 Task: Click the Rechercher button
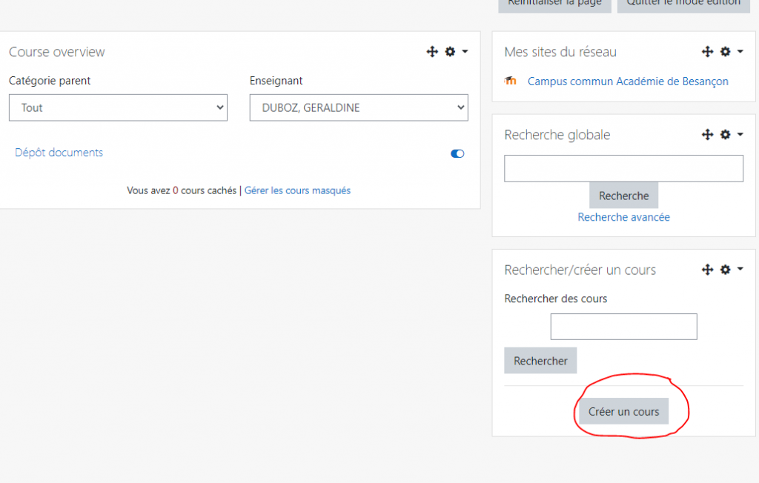(x=540, y=361)
